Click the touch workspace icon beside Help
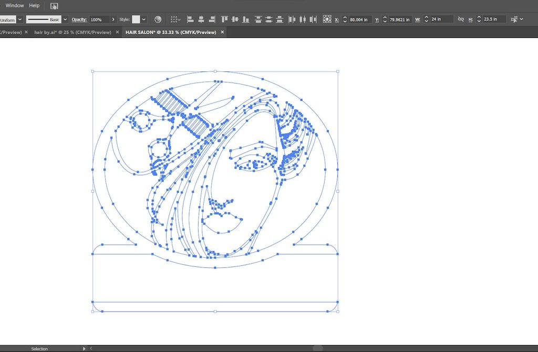Image resolution: width=538 pixels, height=352 pixels. point(54,6)
